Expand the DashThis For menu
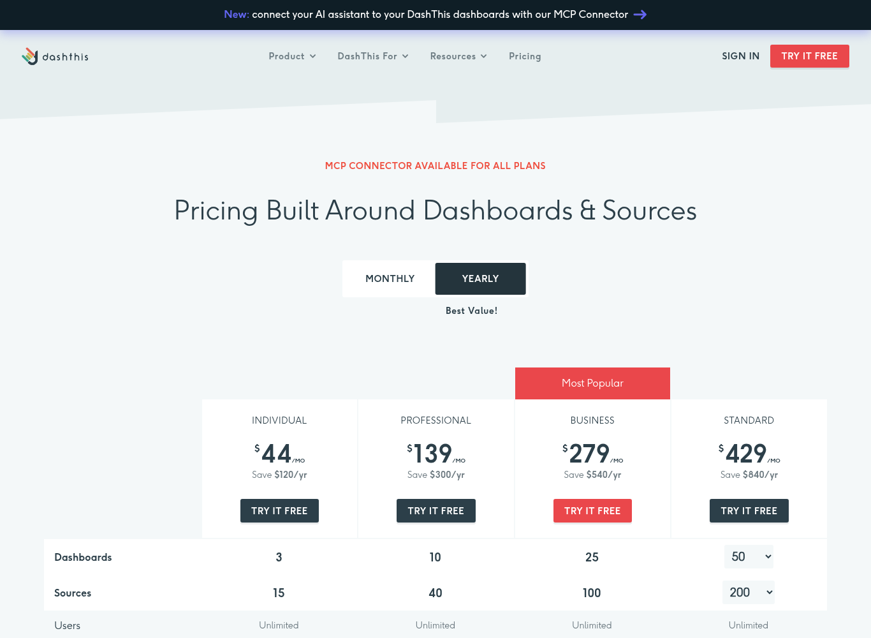The width and height of the screenshot is (871, 638). (373, 56)
